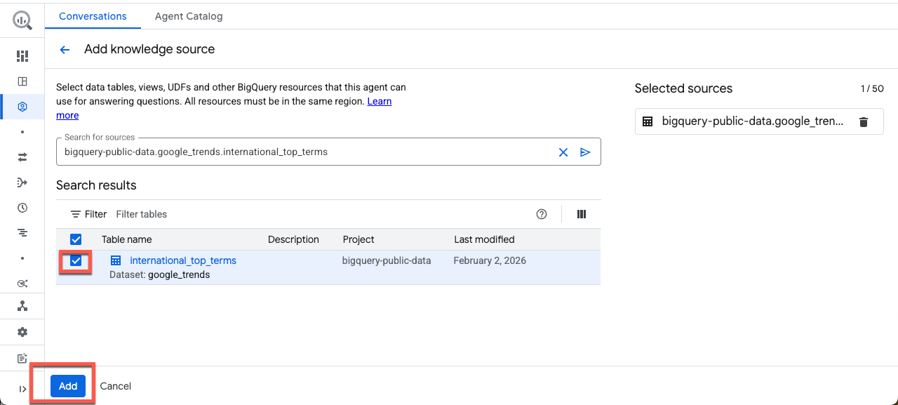Open the Filter control for tables
898x405 pixels.
pyautogui.click(x=89, y=214)
